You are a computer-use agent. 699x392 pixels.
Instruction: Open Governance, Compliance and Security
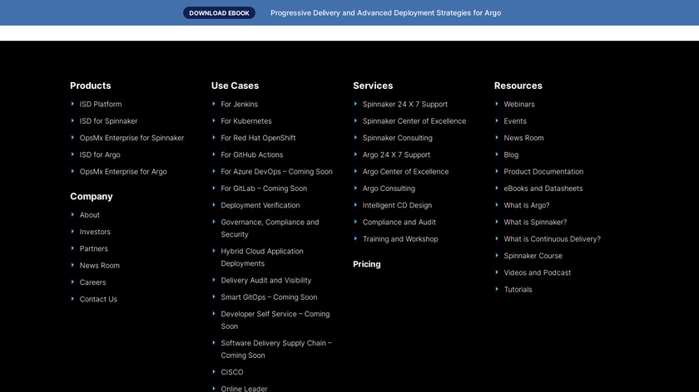[x=270, y=228]
